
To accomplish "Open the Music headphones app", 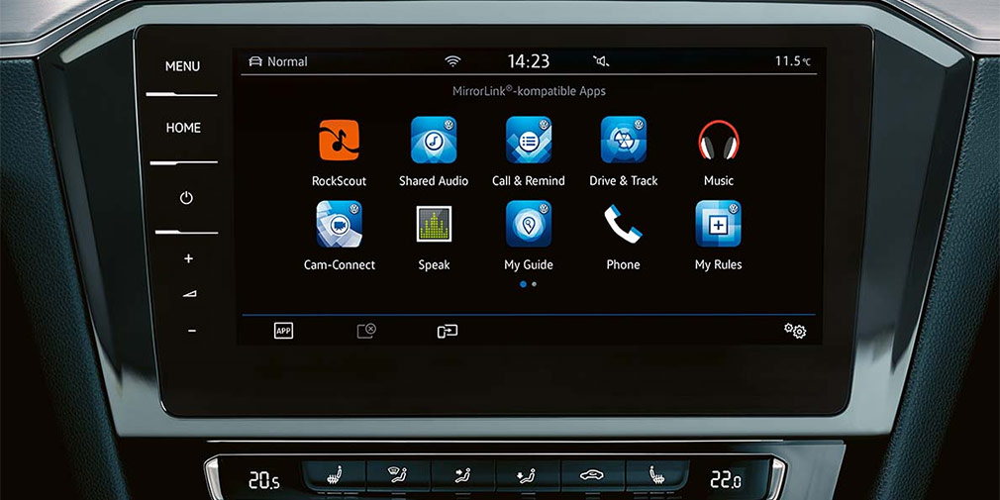I will [x=719, y=141].
